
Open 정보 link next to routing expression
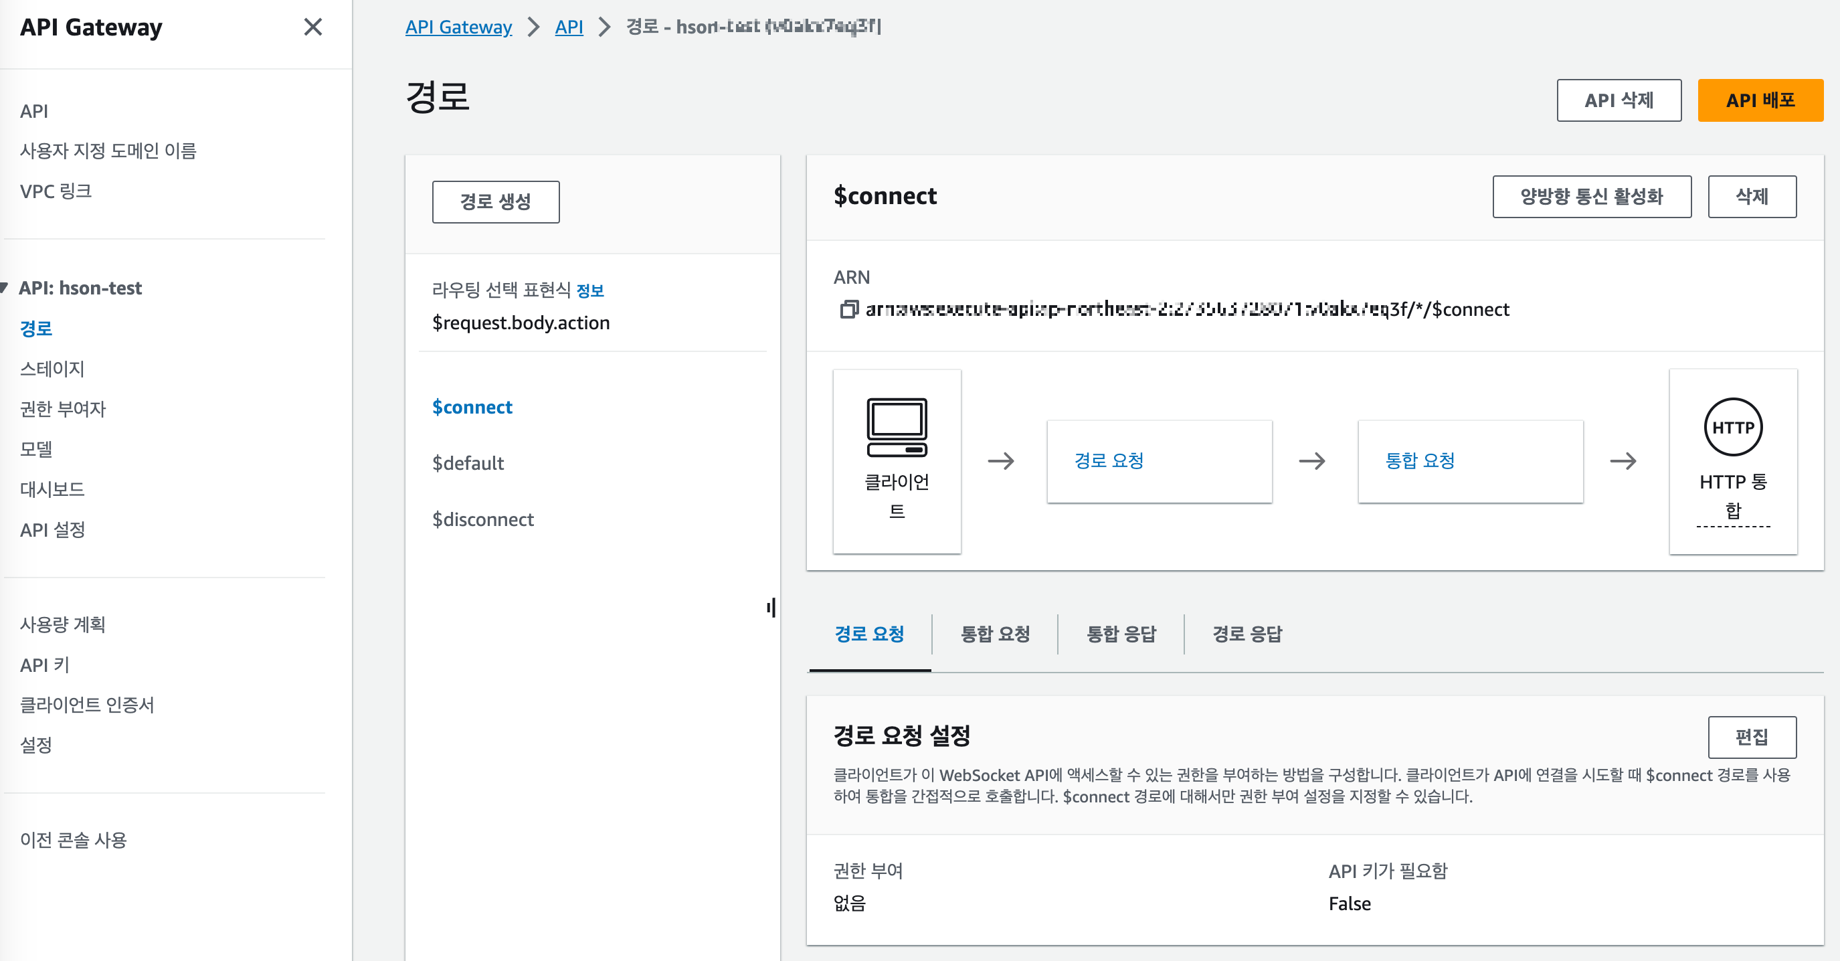pyautogui.click(x=590, y=291)
